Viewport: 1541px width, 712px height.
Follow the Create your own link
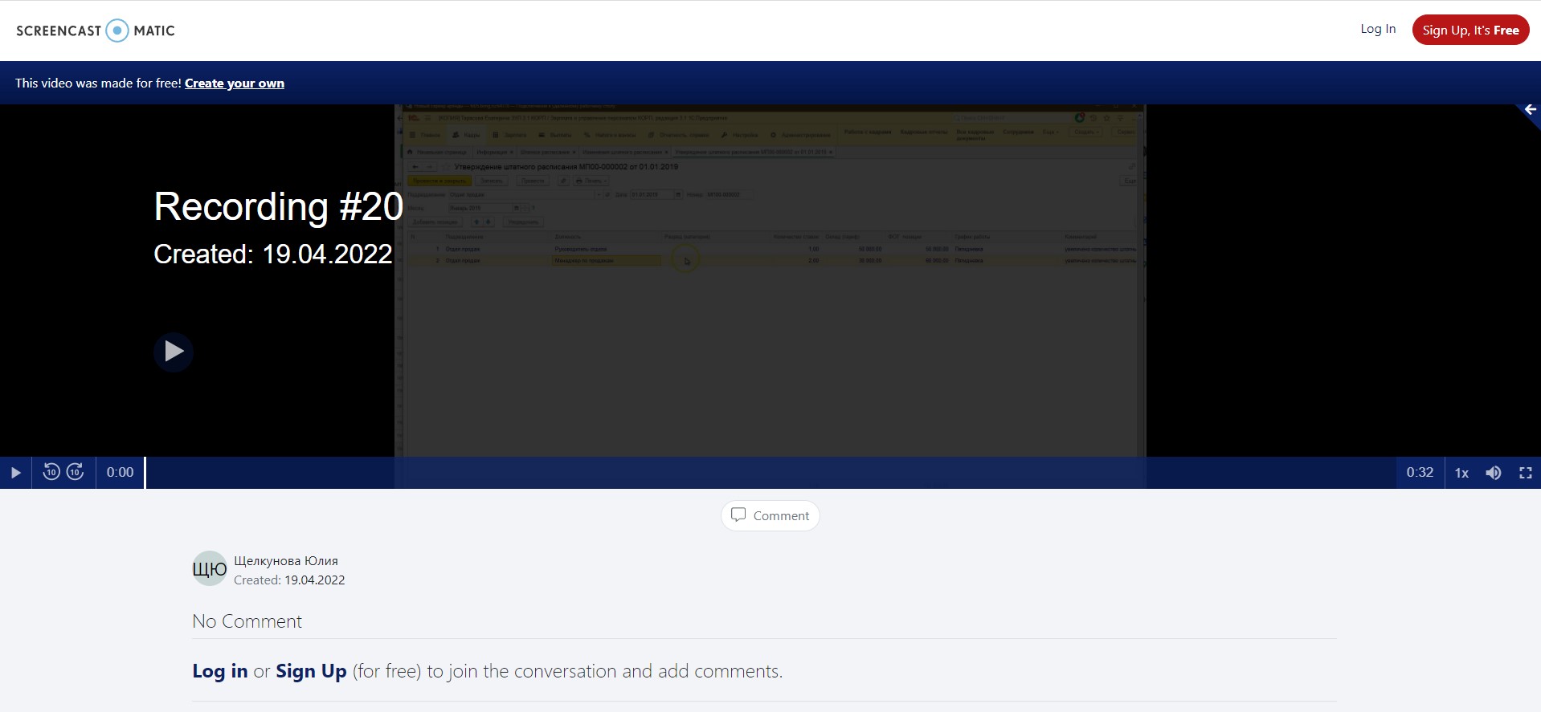[235, 83]
